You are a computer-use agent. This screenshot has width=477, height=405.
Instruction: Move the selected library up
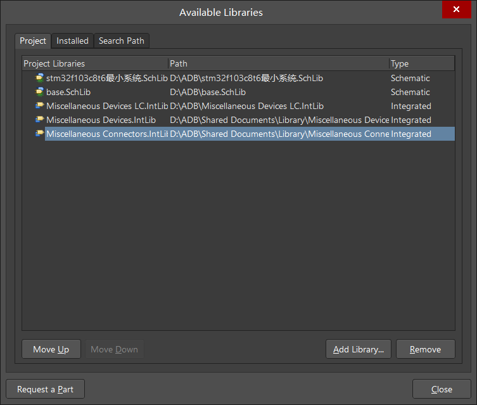(x=51, y=349)
